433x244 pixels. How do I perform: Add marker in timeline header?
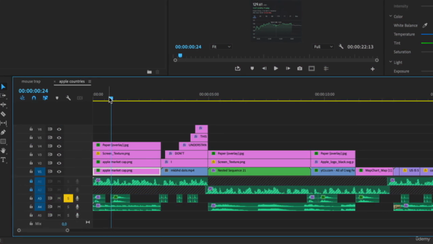pos(57,98)
